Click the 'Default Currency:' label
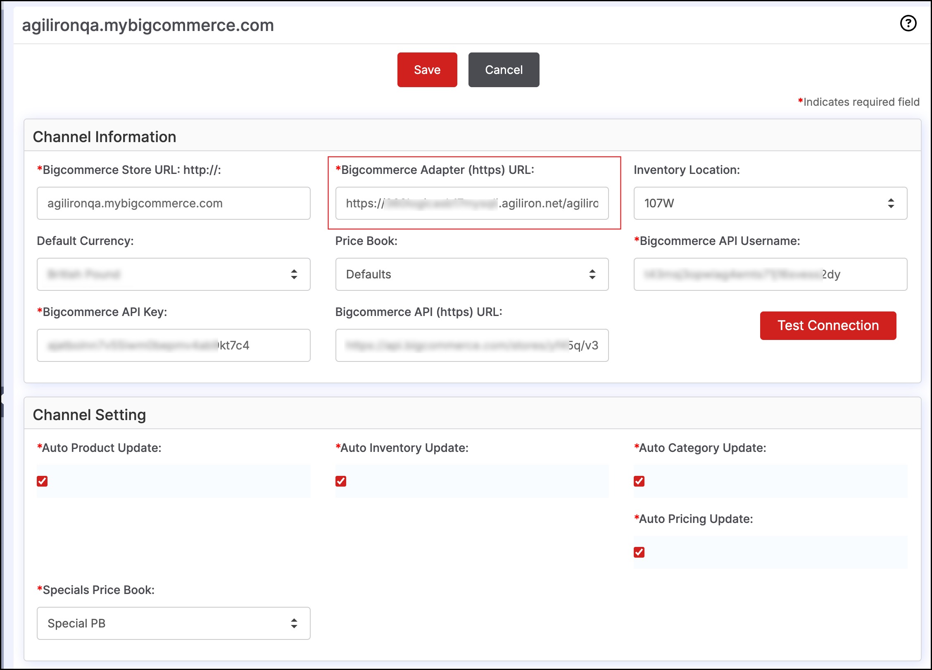Image resolution: width=932 pixels, height=670 pixels. point(85,241)
